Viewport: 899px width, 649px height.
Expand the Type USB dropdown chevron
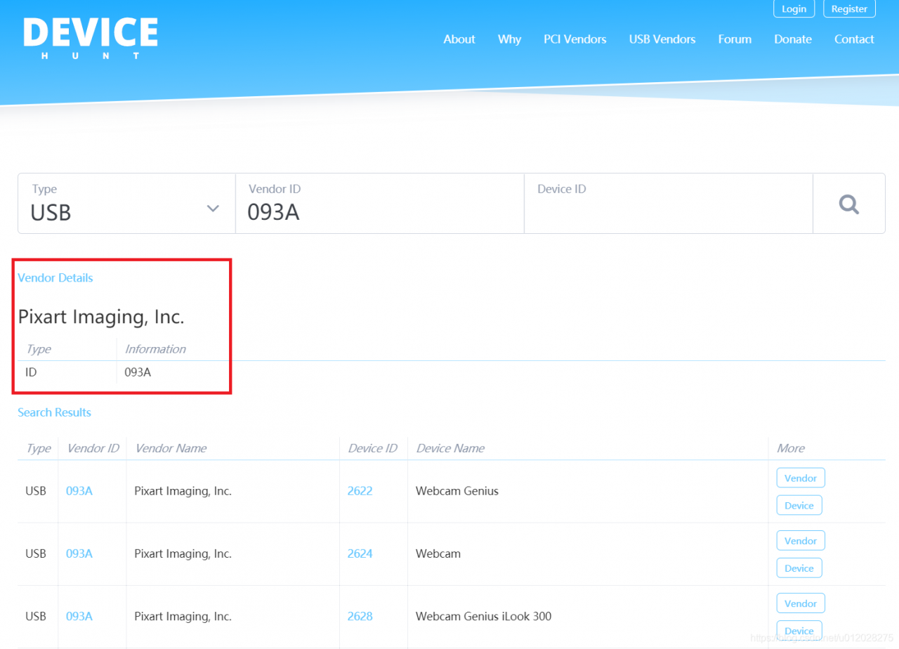click(213, 209)
